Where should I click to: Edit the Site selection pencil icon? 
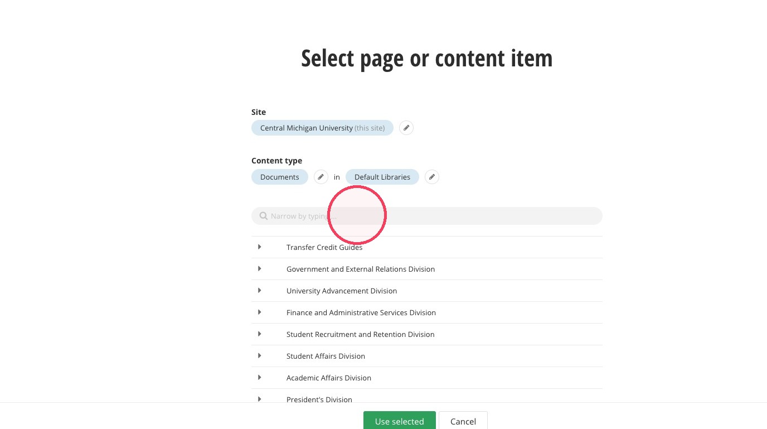click(406, 128)
